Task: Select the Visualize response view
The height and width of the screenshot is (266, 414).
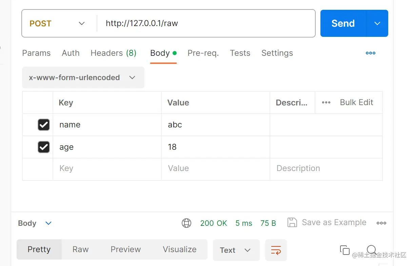Action: click(x=180, y=249)
